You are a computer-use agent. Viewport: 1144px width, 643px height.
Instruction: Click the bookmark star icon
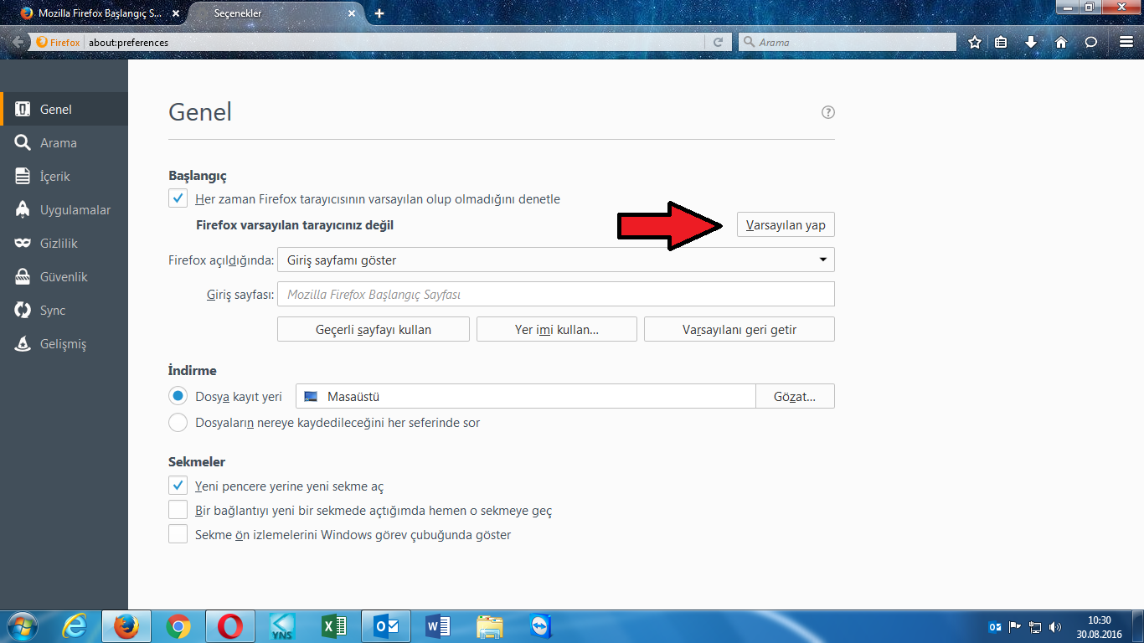[x=975, y=42]
